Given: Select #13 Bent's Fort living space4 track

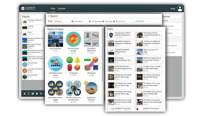Looking at the screenshot, I should [x=149, y=85].
